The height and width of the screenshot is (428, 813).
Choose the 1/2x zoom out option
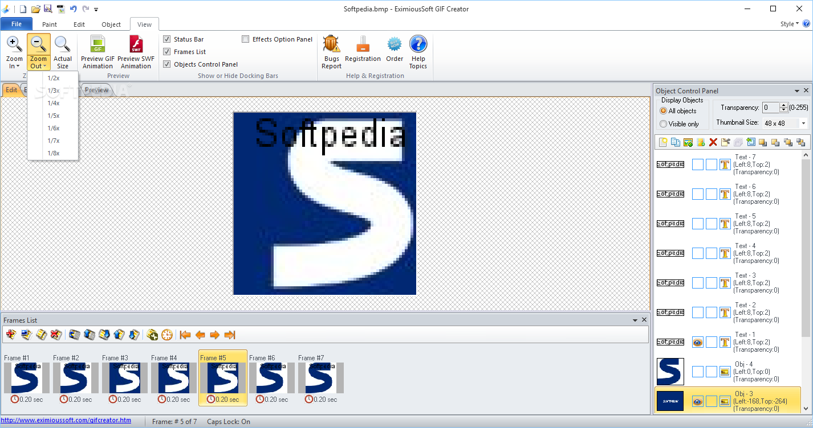click(54, 78)
